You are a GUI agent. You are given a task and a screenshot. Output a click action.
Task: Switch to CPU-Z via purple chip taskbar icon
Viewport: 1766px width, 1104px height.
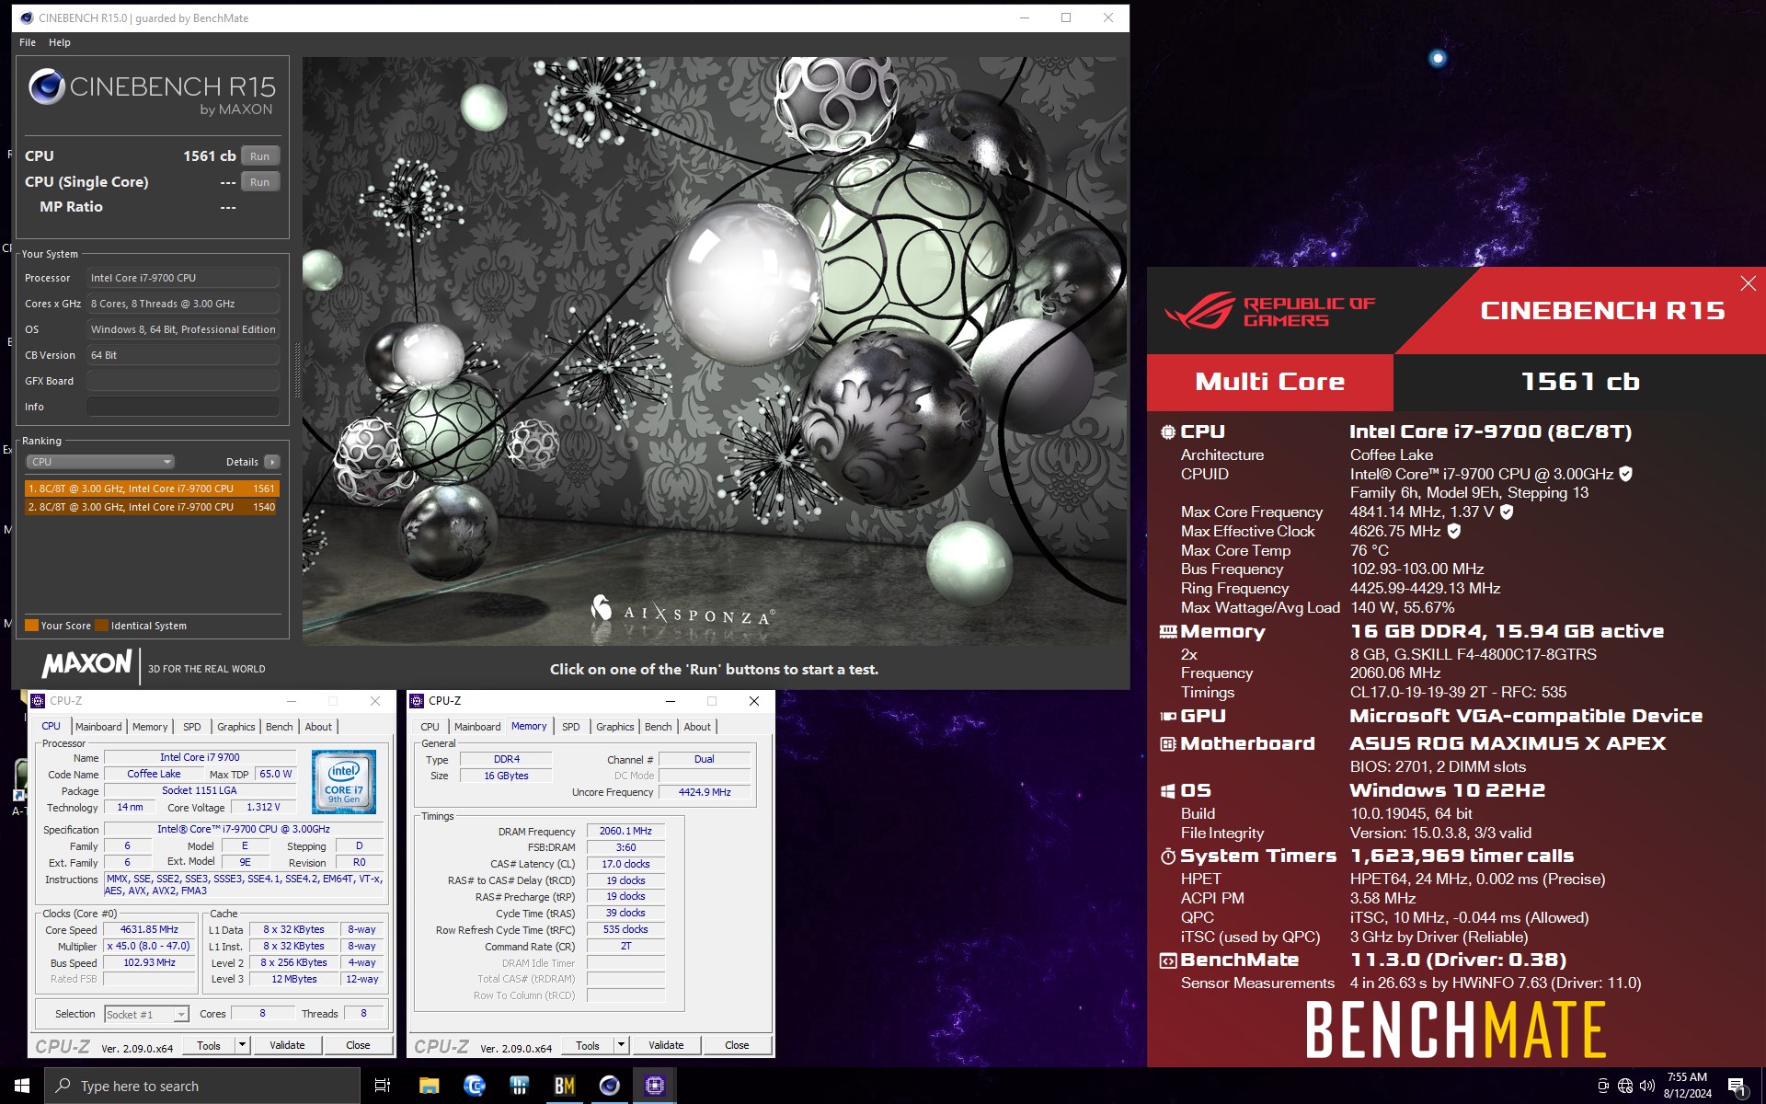654,1086
